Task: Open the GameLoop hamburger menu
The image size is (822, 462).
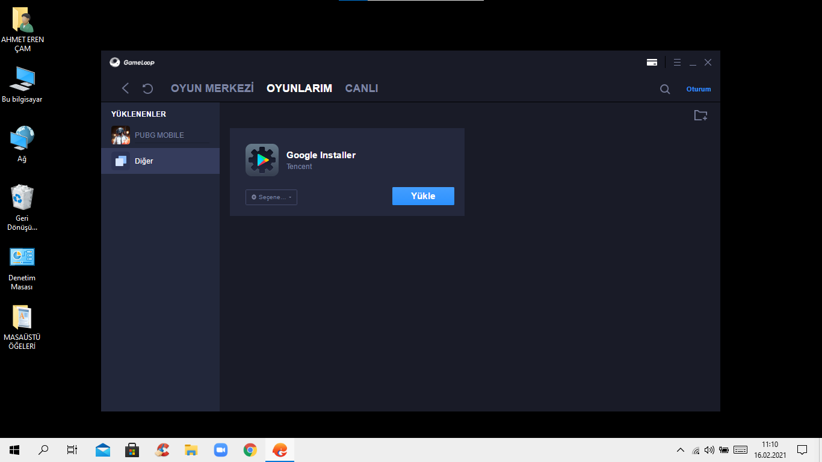Action: pos(677,63)
